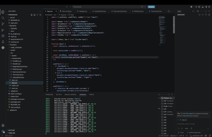Click the blue Update button

[x=151, y=7]
